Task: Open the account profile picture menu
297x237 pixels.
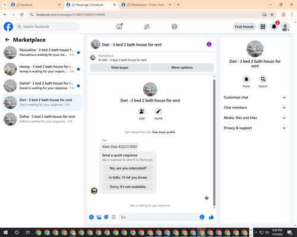Action: coord(285,27)
